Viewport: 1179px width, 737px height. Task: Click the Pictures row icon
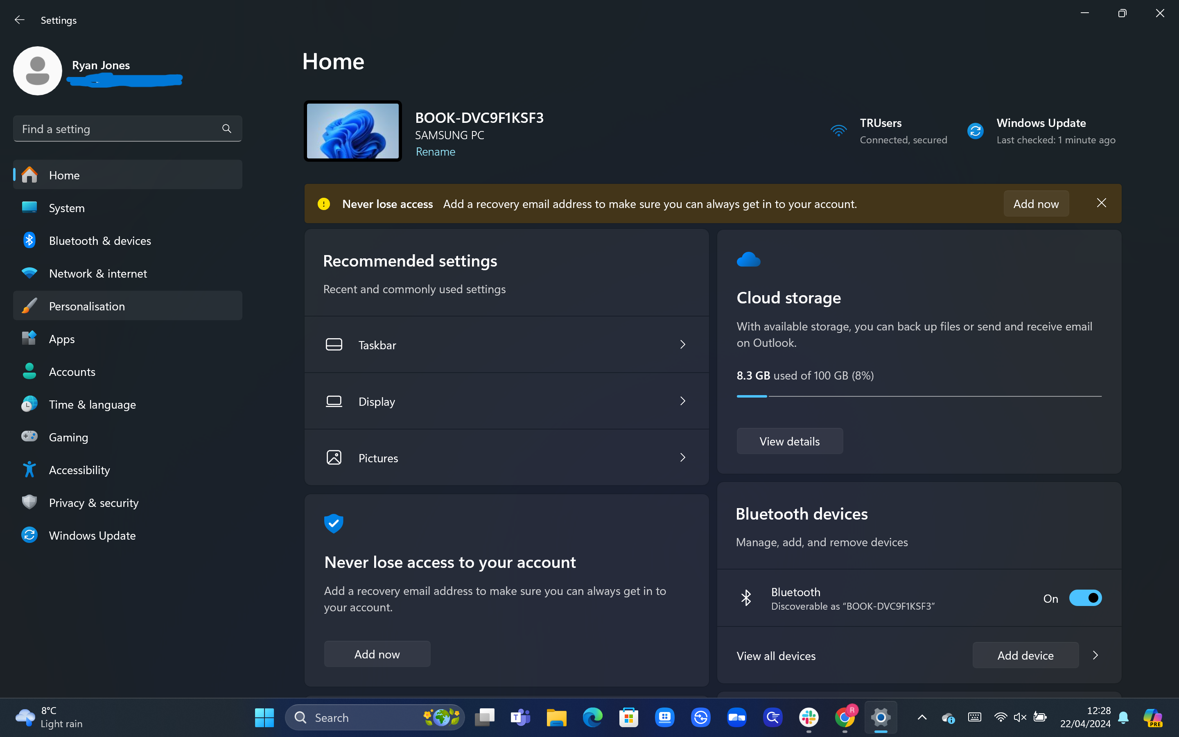tap(334, 457)
